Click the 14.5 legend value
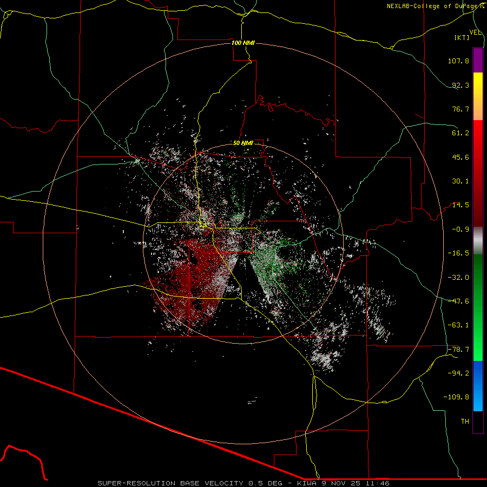 pos(460,205)
